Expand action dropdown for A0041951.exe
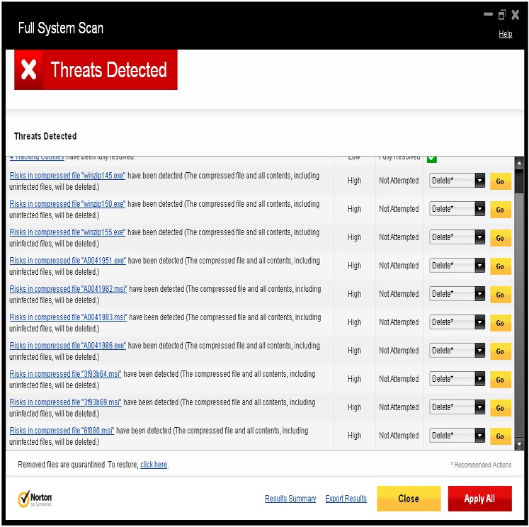The image size is (529, 527). pyautogui.click(x=479, y=266)
